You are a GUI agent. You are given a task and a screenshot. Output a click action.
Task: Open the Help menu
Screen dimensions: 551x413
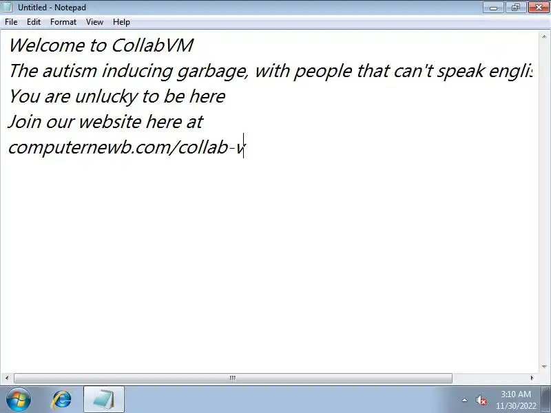(x=121, y=22)
